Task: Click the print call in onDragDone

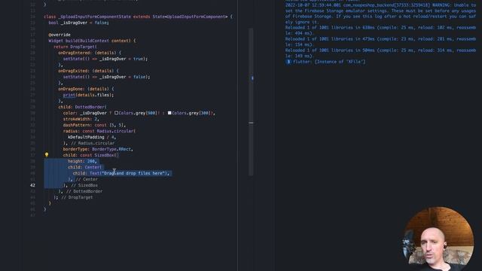Action: 69,95
